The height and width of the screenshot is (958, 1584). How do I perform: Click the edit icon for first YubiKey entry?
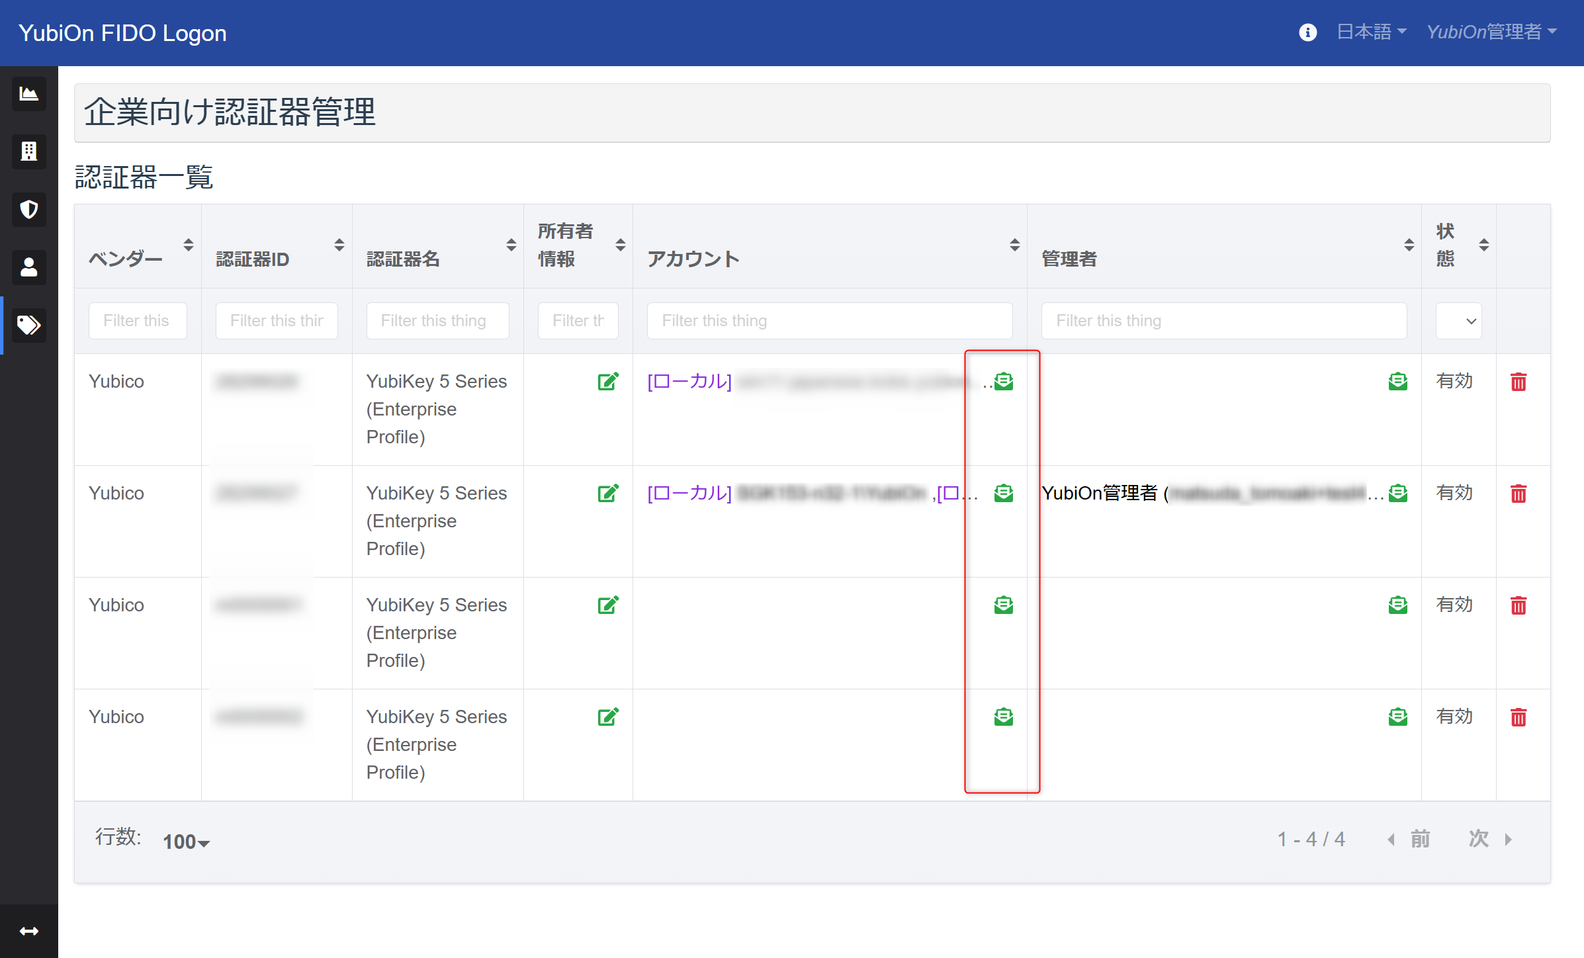[609, 381]
